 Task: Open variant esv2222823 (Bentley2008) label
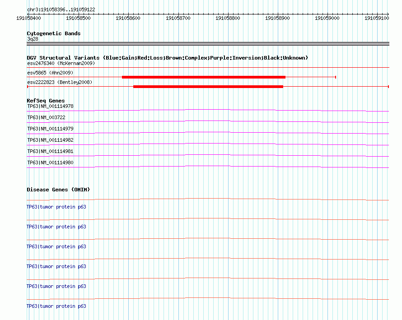[x=60, y=82]
